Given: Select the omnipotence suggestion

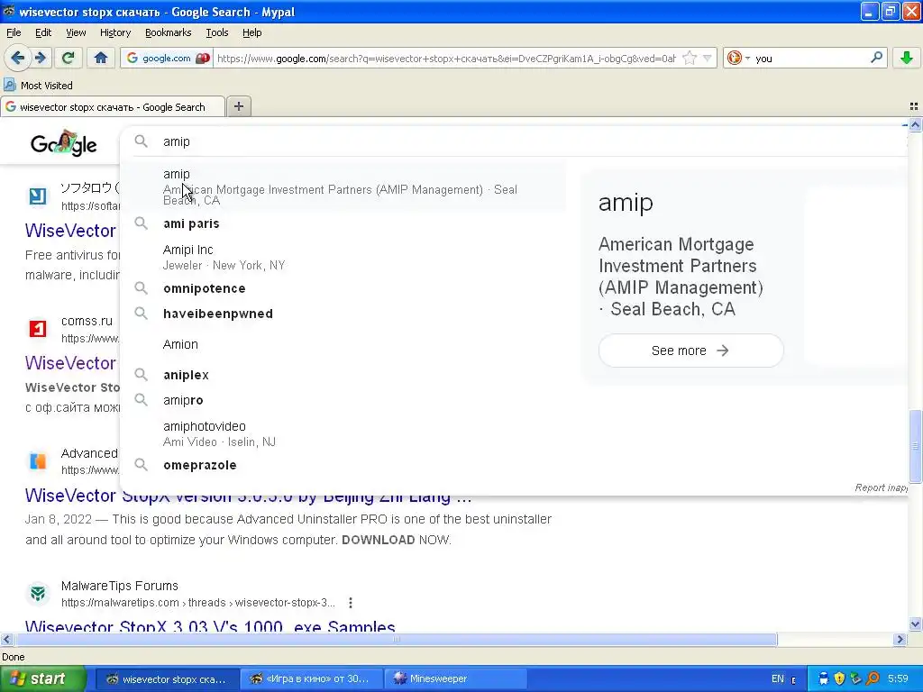Looking at the screenshot, I should (x=343, y=288).
